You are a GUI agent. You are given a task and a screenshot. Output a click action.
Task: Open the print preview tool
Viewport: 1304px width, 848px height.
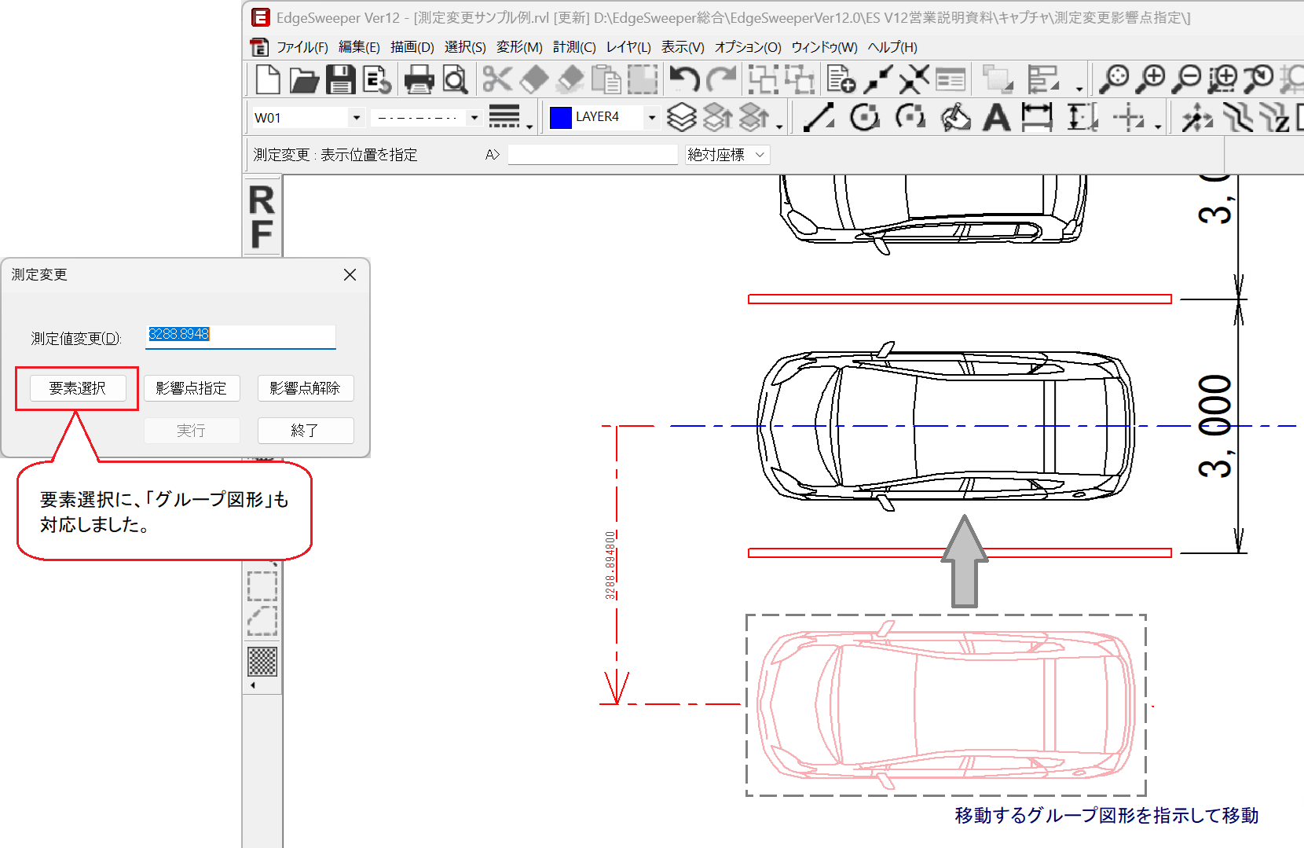pos(456,79)
